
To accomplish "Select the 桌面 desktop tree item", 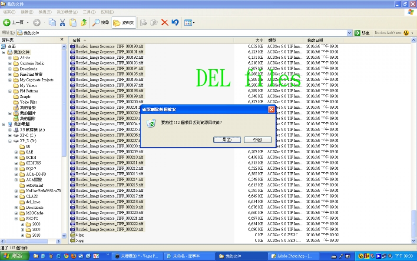I will coord(11,47).
